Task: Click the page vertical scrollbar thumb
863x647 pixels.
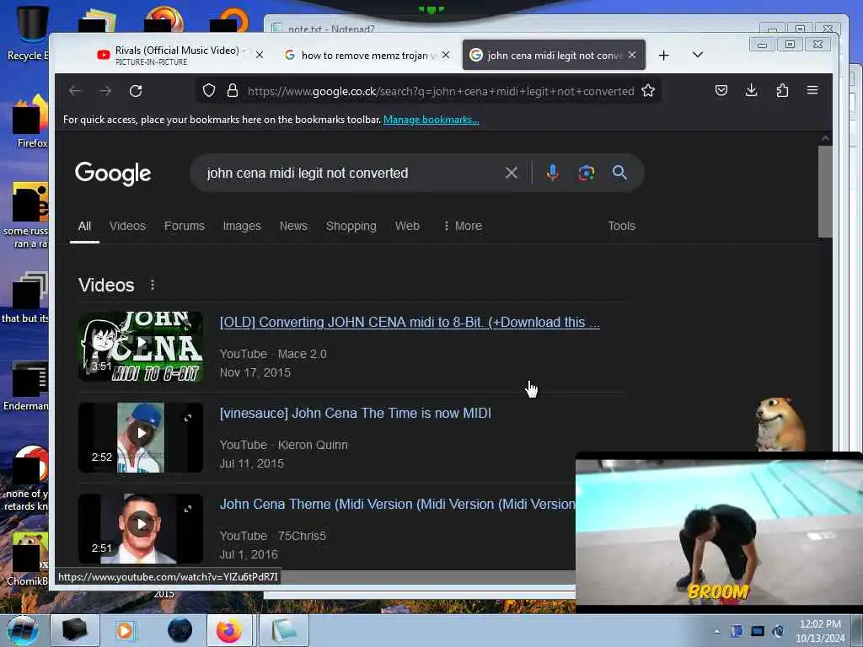Action: click(825, 191)
